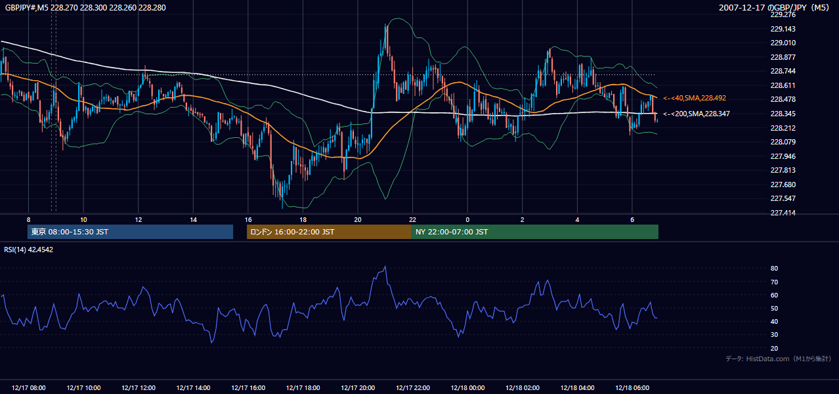Click price axis value 227.680
The height and width of the screenshot is (394, 839).
click(783, 185)
